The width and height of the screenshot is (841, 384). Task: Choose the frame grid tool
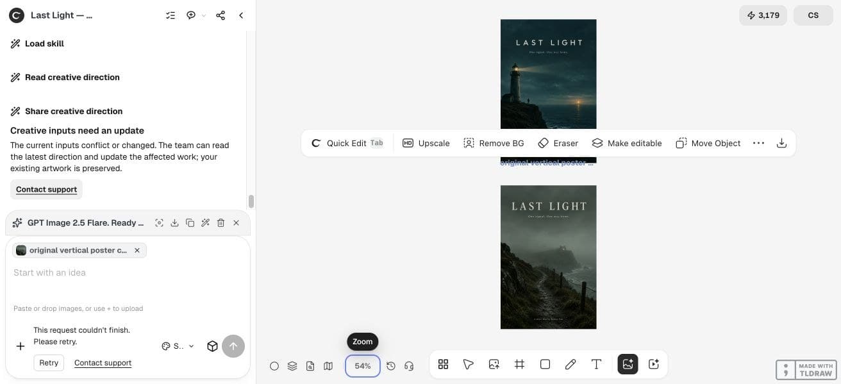[x=519, y=364]
